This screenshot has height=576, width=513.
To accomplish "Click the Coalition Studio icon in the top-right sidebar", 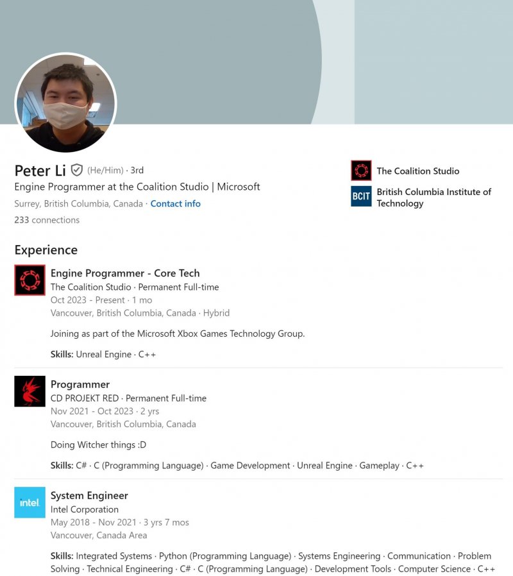I will tap(360, 170).
